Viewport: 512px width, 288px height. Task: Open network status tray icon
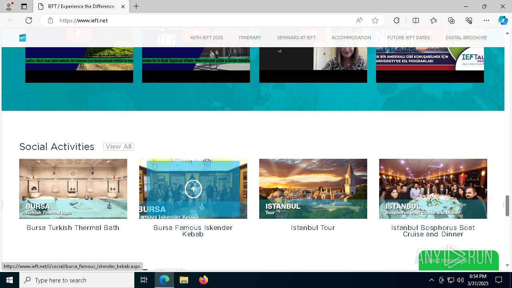tap(451, 280)
